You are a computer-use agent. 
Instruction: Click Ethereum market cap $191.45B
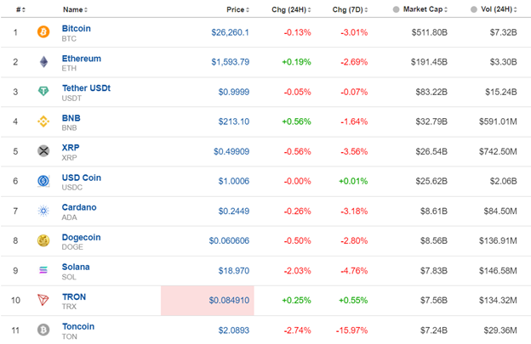[x=429, y=62]
